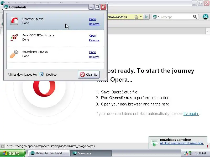Open the search engine selector dropdown

[x=156, y=17]
